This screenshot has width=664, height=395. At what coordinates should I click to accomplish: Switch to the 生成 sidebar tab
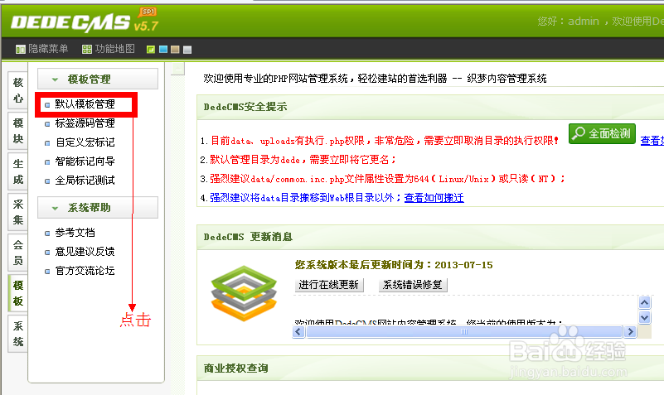point(17,171)
